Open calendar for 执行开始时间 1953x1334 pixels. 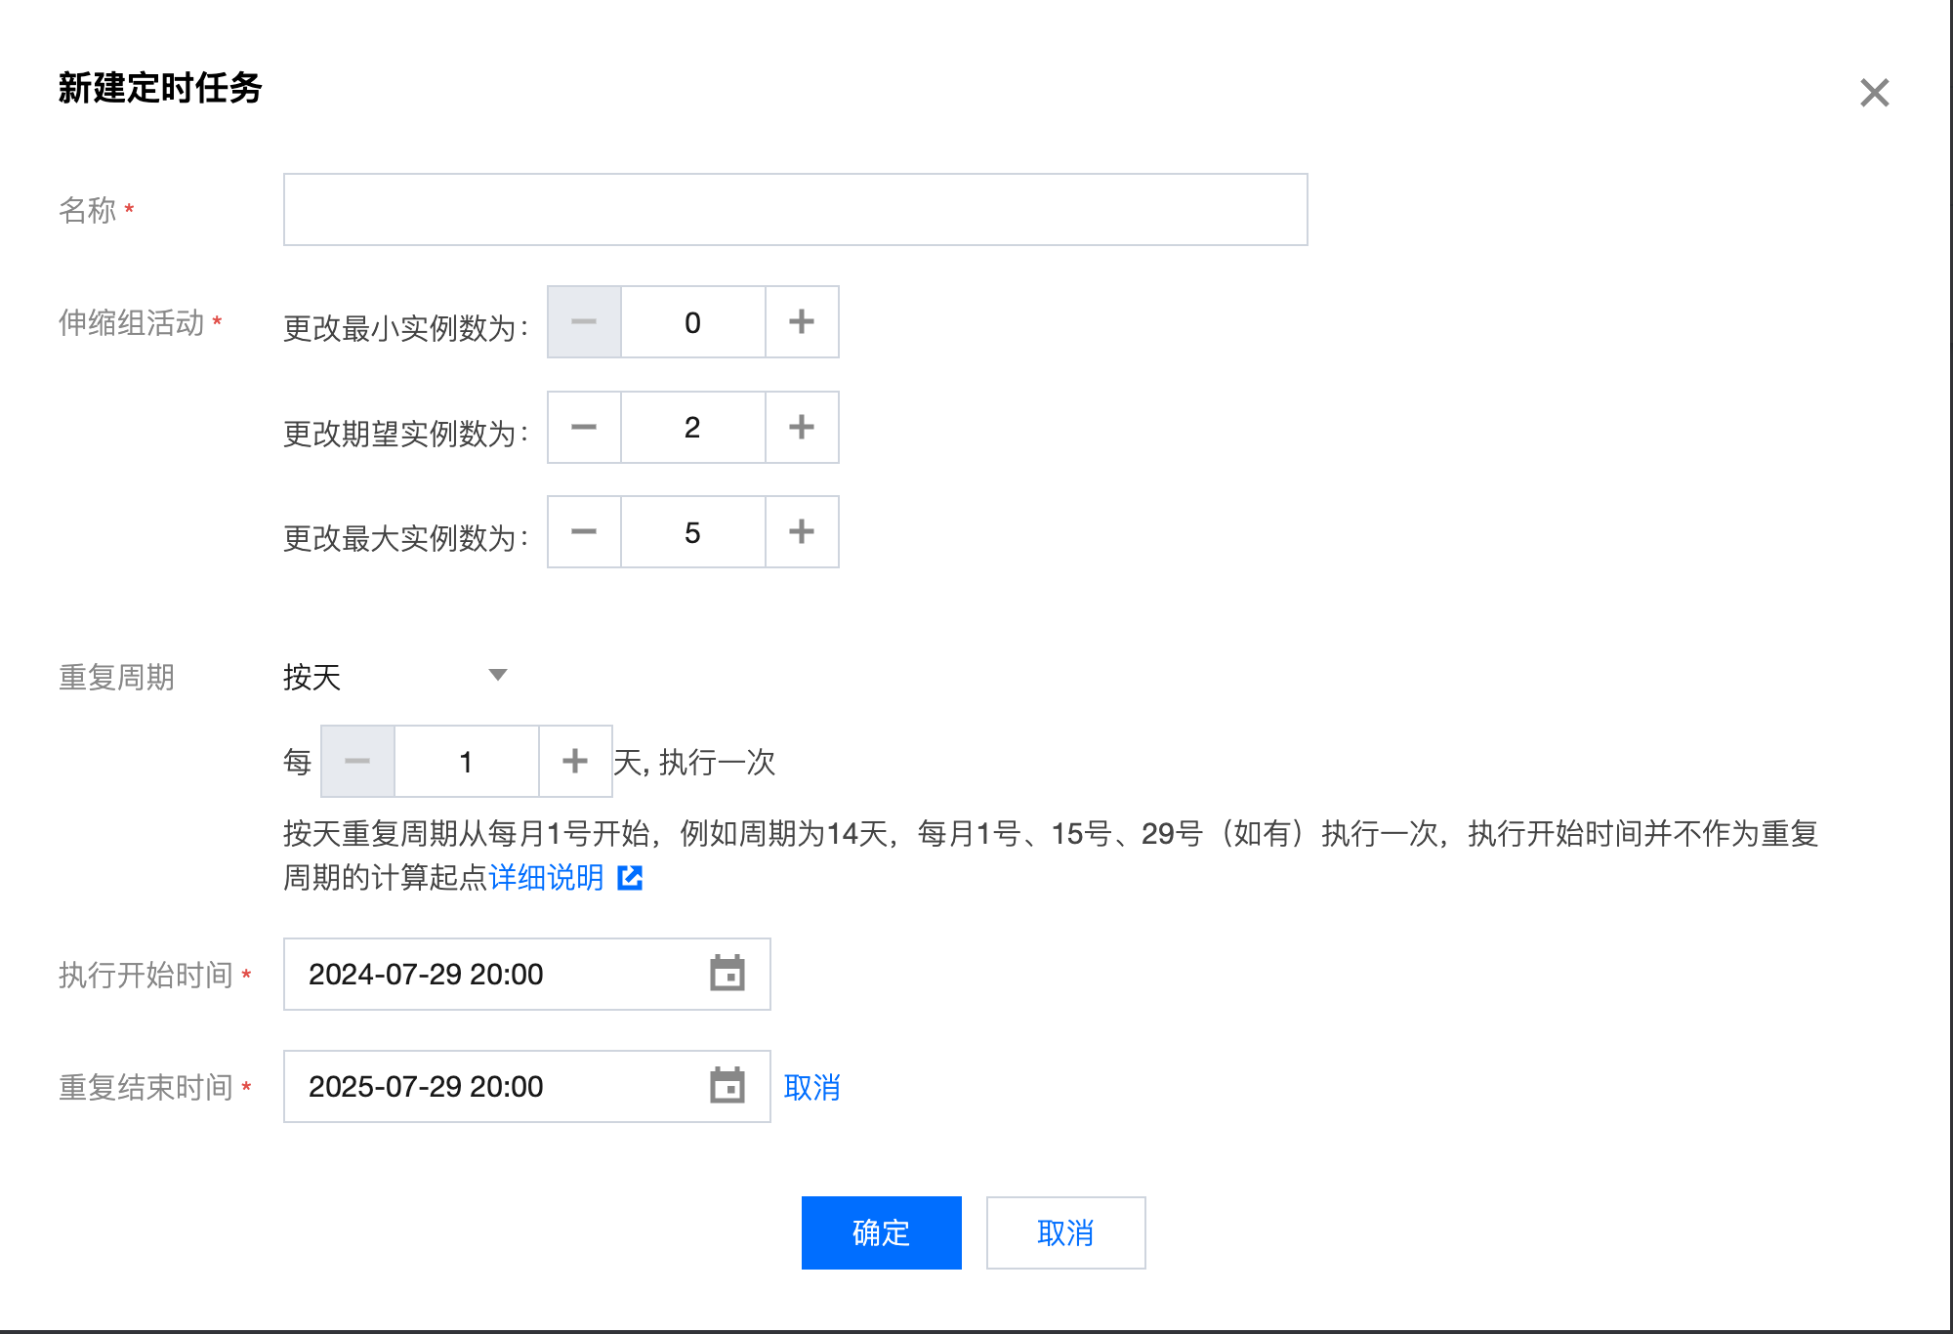pyautogui.click(x=727, y=974)
